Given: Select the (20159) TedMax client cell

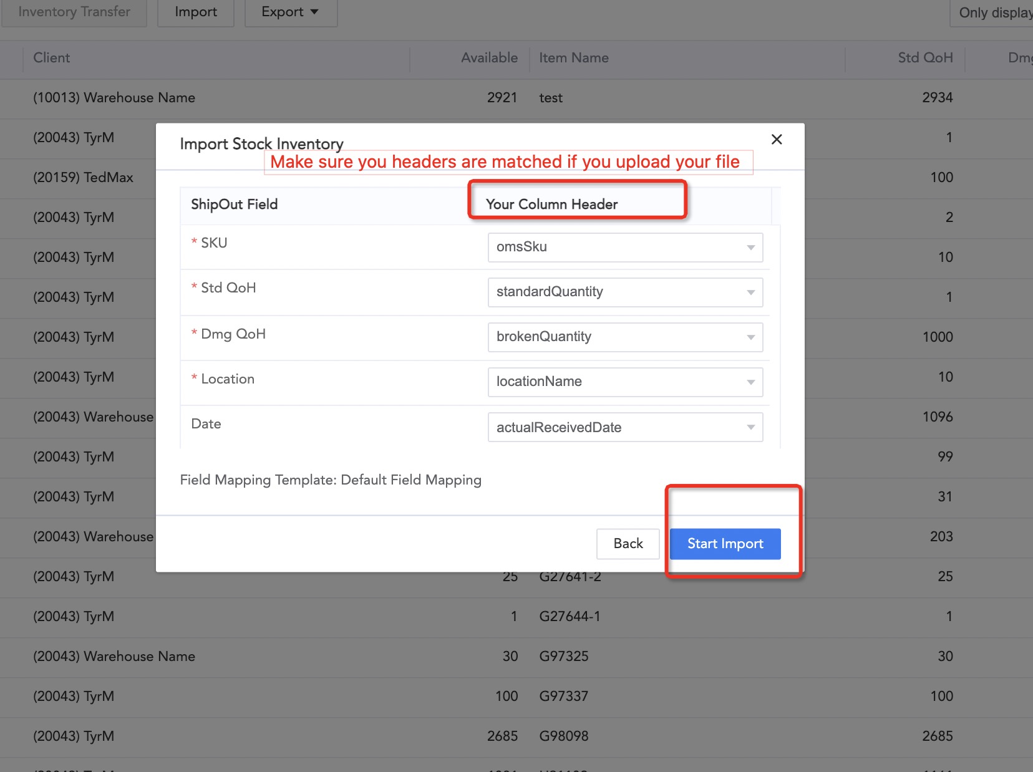Looking at the screenshot, I should (83, 178).
